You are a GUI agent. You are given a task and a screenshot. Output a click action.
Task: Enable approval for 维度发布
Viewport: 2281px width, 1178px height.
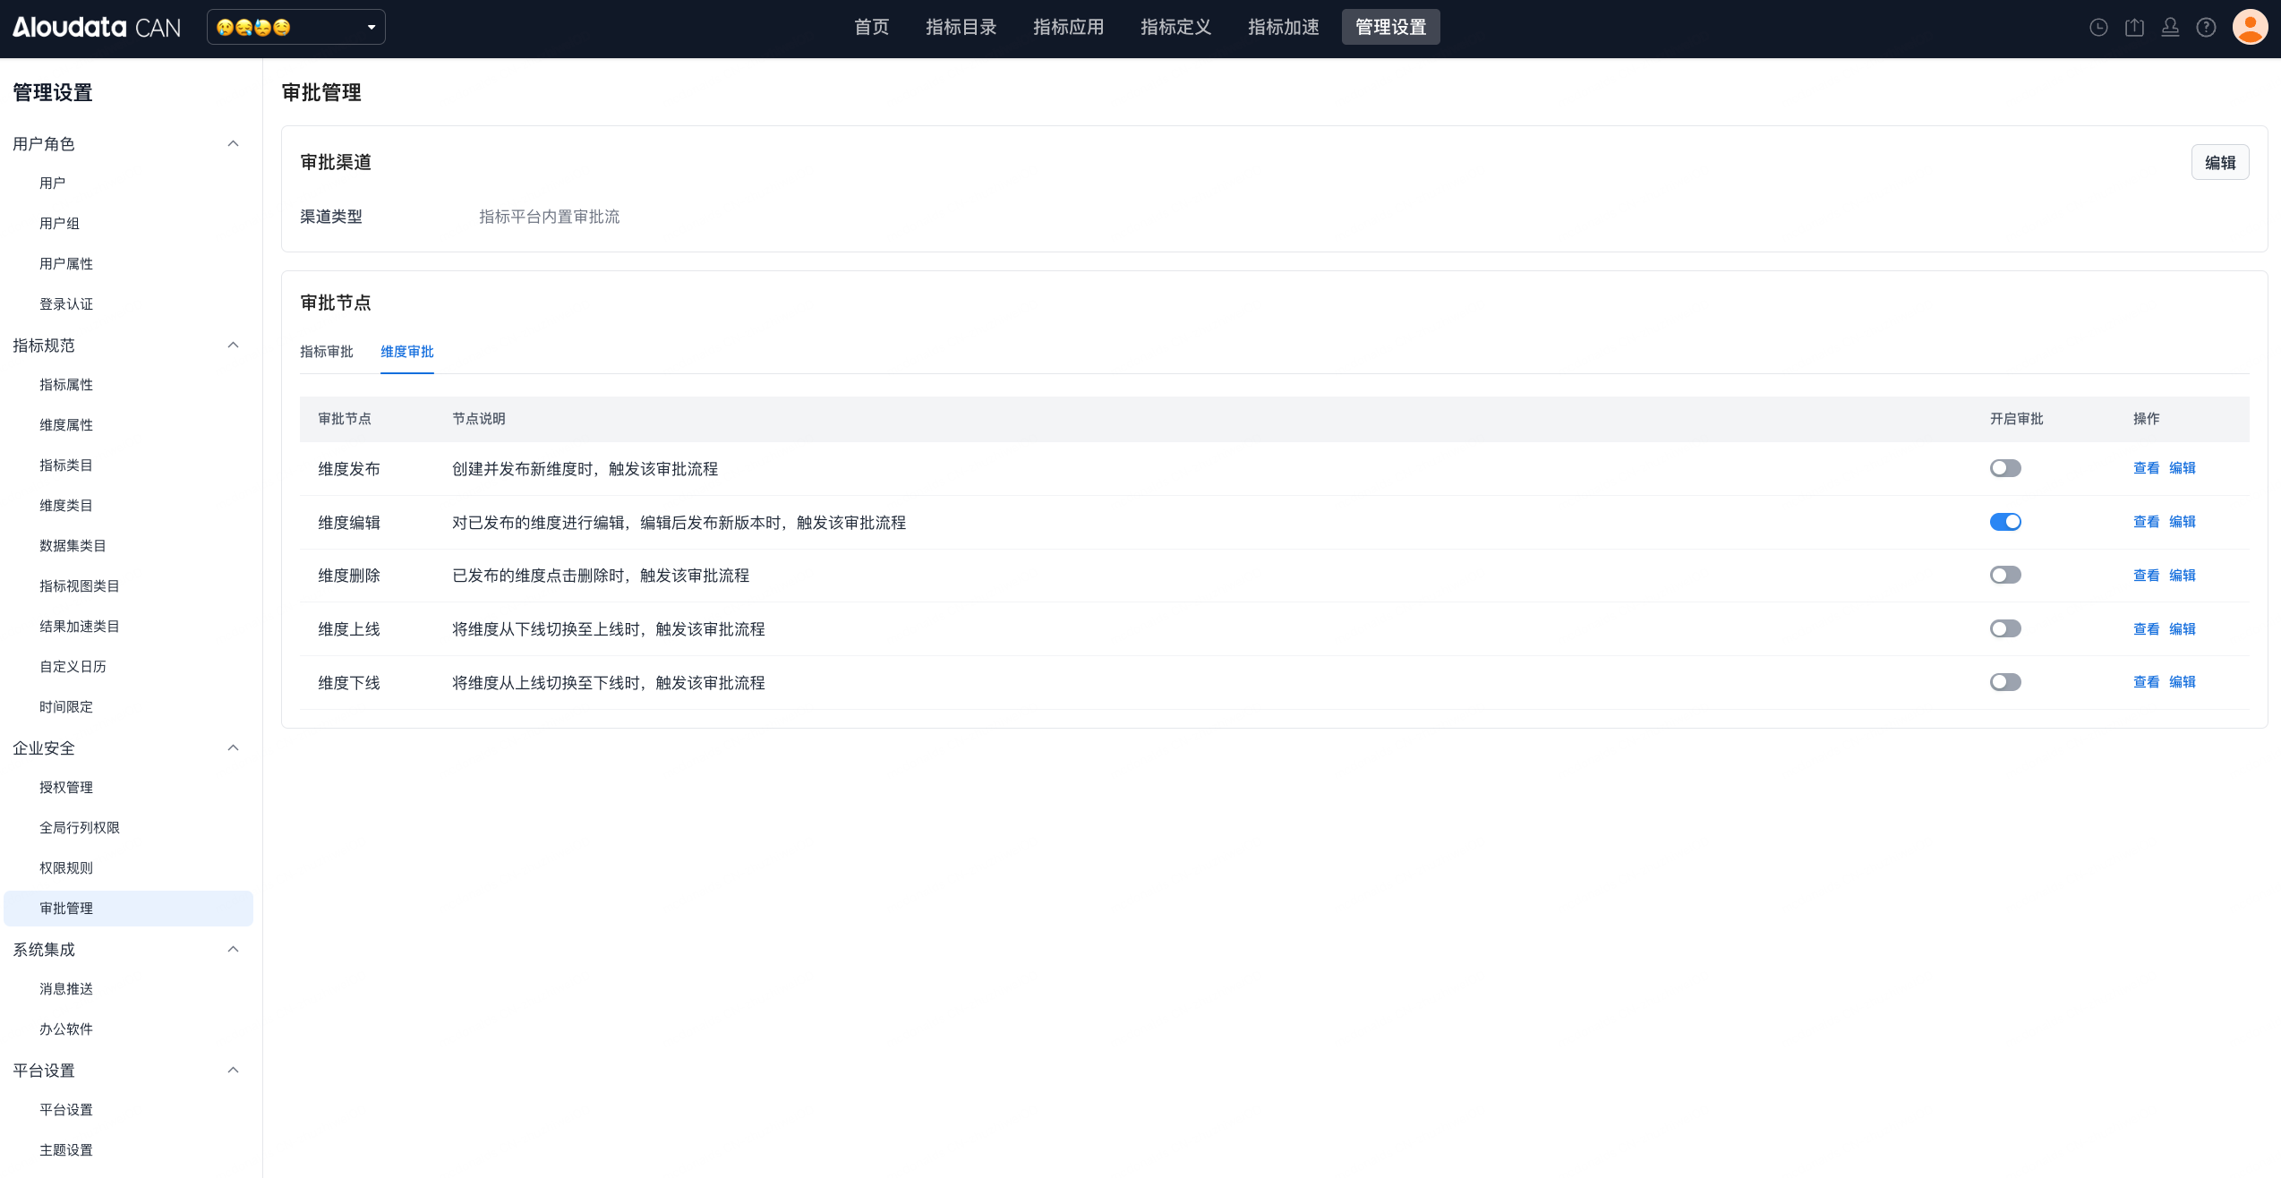[x=2005, y=468]
